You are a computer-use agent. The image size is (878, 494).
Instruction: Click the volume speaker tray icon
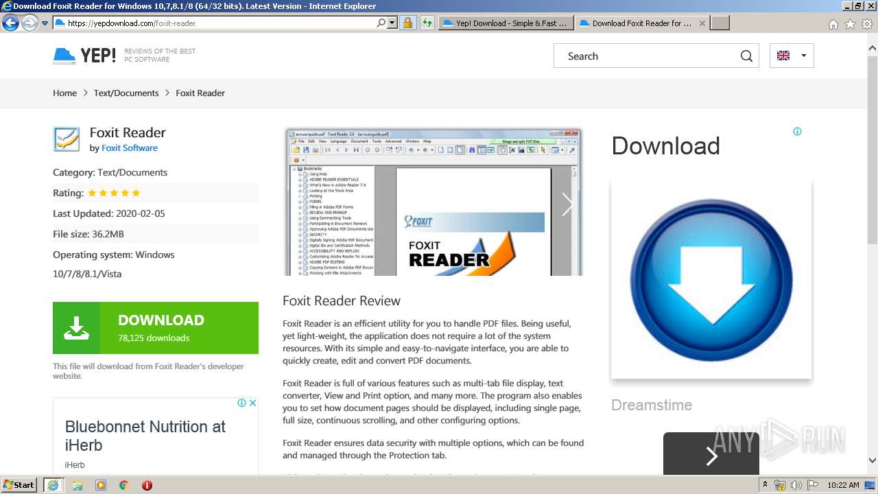[796, 485]
